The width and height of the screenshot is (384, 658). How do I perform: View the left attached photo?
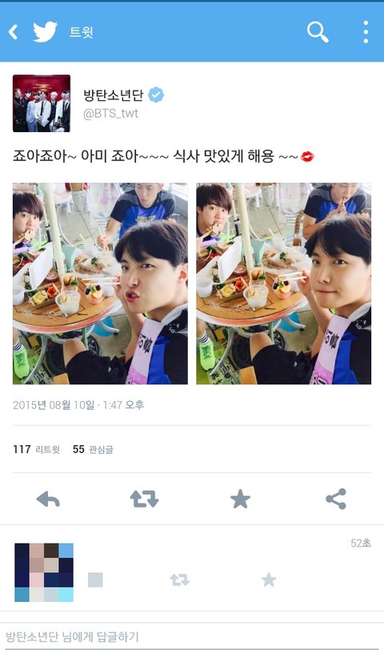100,283
